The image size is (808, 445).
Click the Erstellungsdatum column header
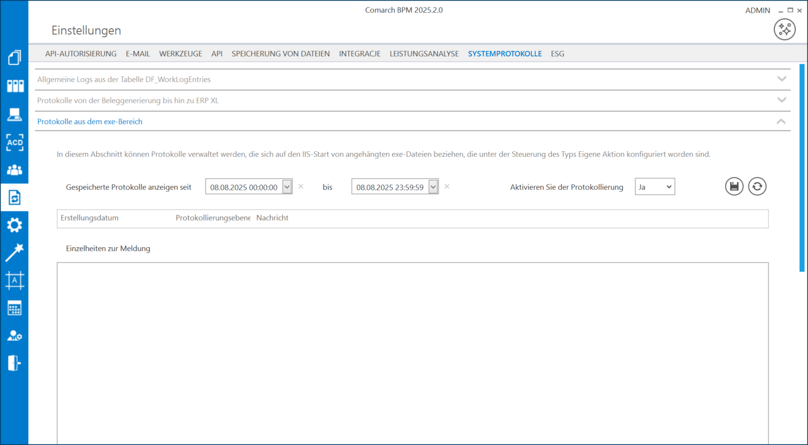point(89,218)
